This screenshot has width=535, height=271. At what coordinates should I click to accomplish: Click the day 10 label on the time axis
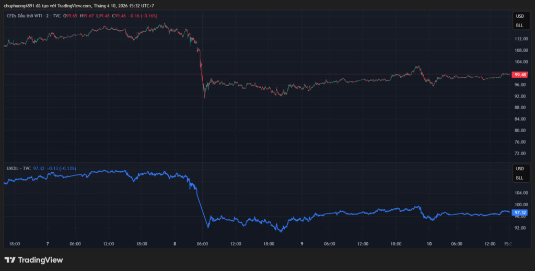click(429, 244)
